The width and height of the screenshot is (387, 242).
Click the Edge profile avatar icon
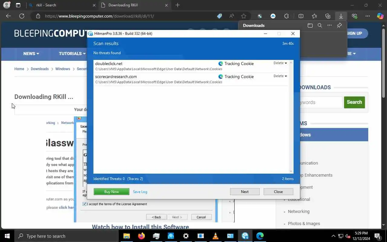pyautogui.click(x=6, y=5)
